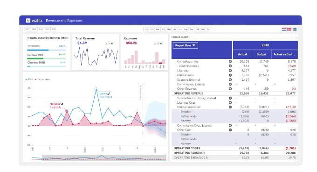Expand the Subcontractor Costs, External row
317x172 pixels.
(x=230, y=98)
